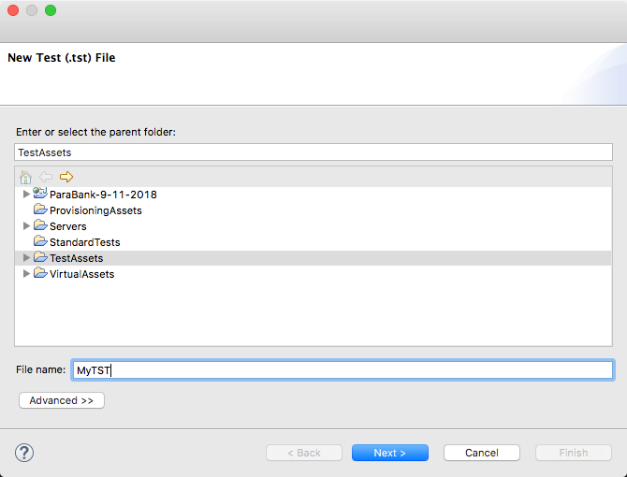Open help with the question mark icon
The height and width of the screenshot is (477, 627).
coord(24,453)
